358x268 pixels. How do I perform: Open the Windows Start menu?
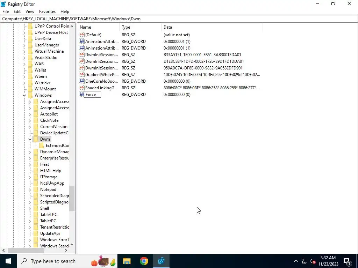tap(8, 261)
